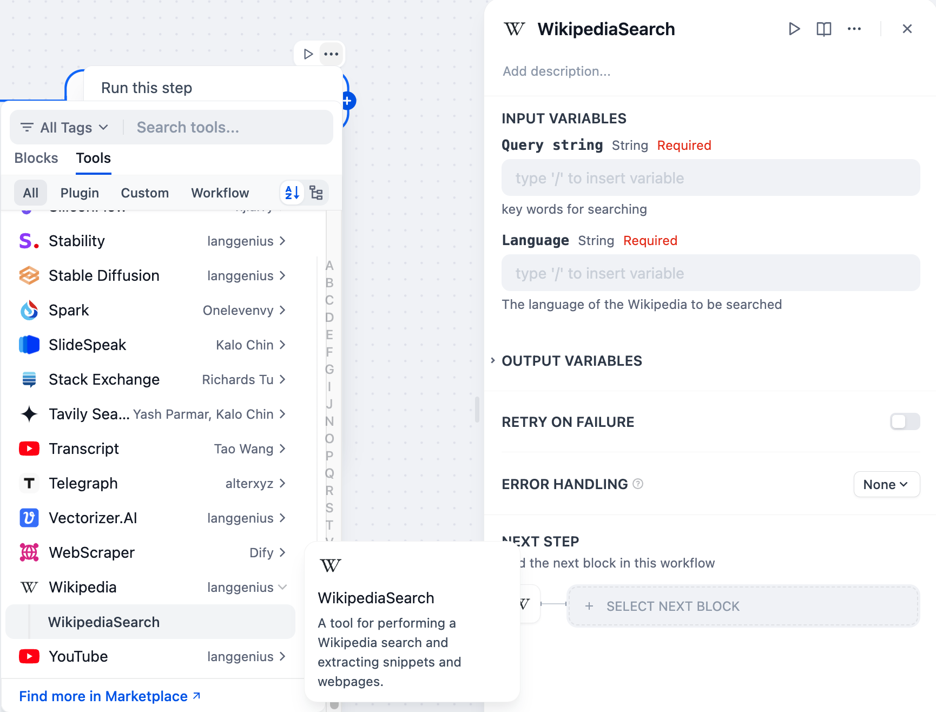Jump to letter S in alphabet index
The height and width of the screenshot is (712, 936).
(329, 507)
